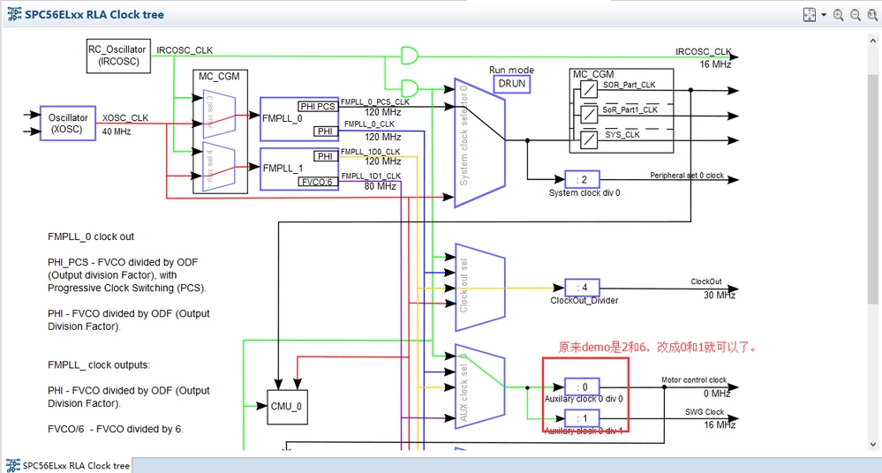Select the FMPLL_1 block

tap(299, 169)
